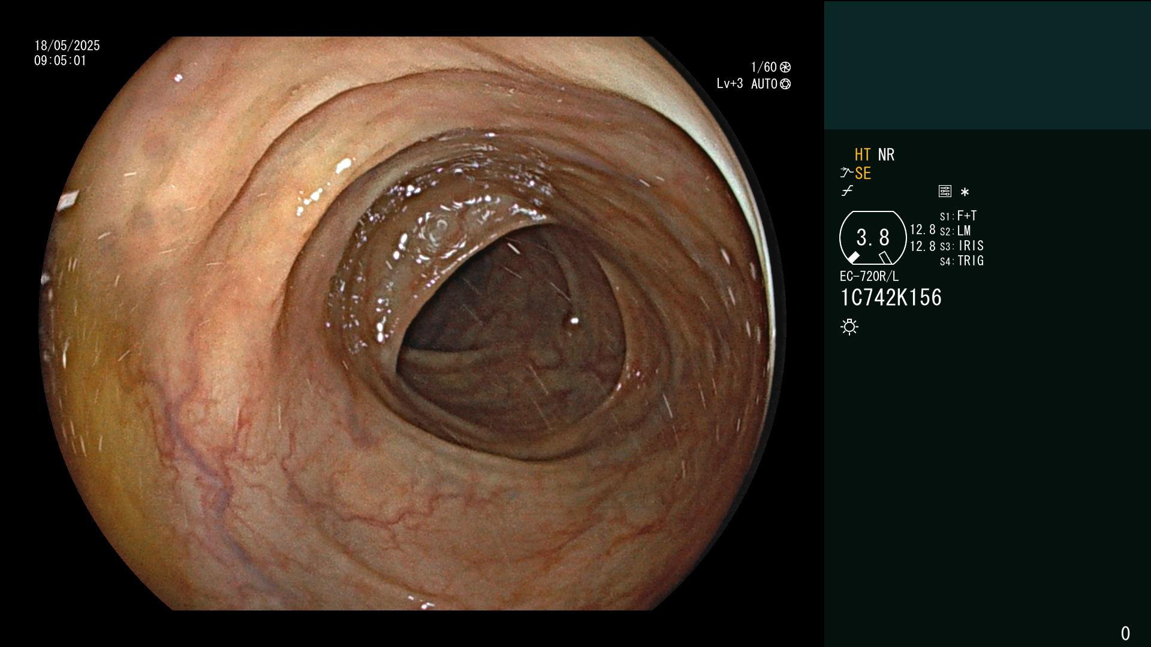
Task: Click the AUTO iris mode text
Action: (764, 84)
